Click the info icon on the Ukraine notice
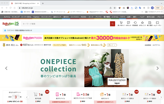 [x=5, y=30]
